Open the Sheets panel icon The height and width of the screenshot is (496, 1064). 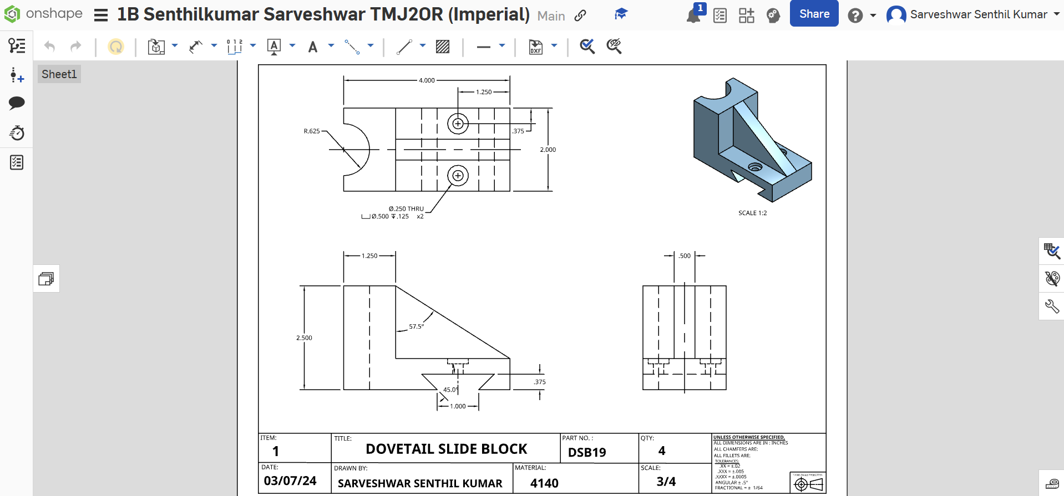click(x=46, y=278)
